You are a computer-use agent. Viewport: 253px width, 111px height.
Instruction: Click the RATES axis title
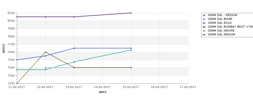(4, 48)
